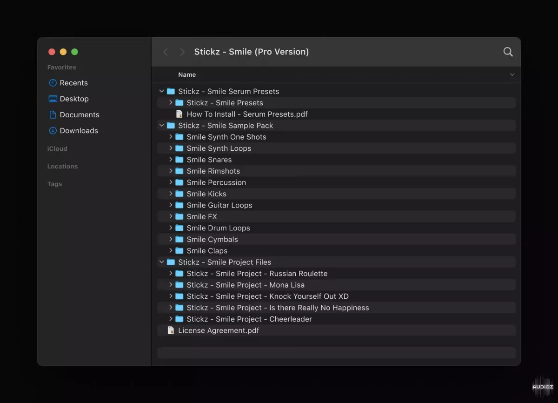
Task: Click folder icon of Stickz - Smile Sample Pack
Action: 171,126
